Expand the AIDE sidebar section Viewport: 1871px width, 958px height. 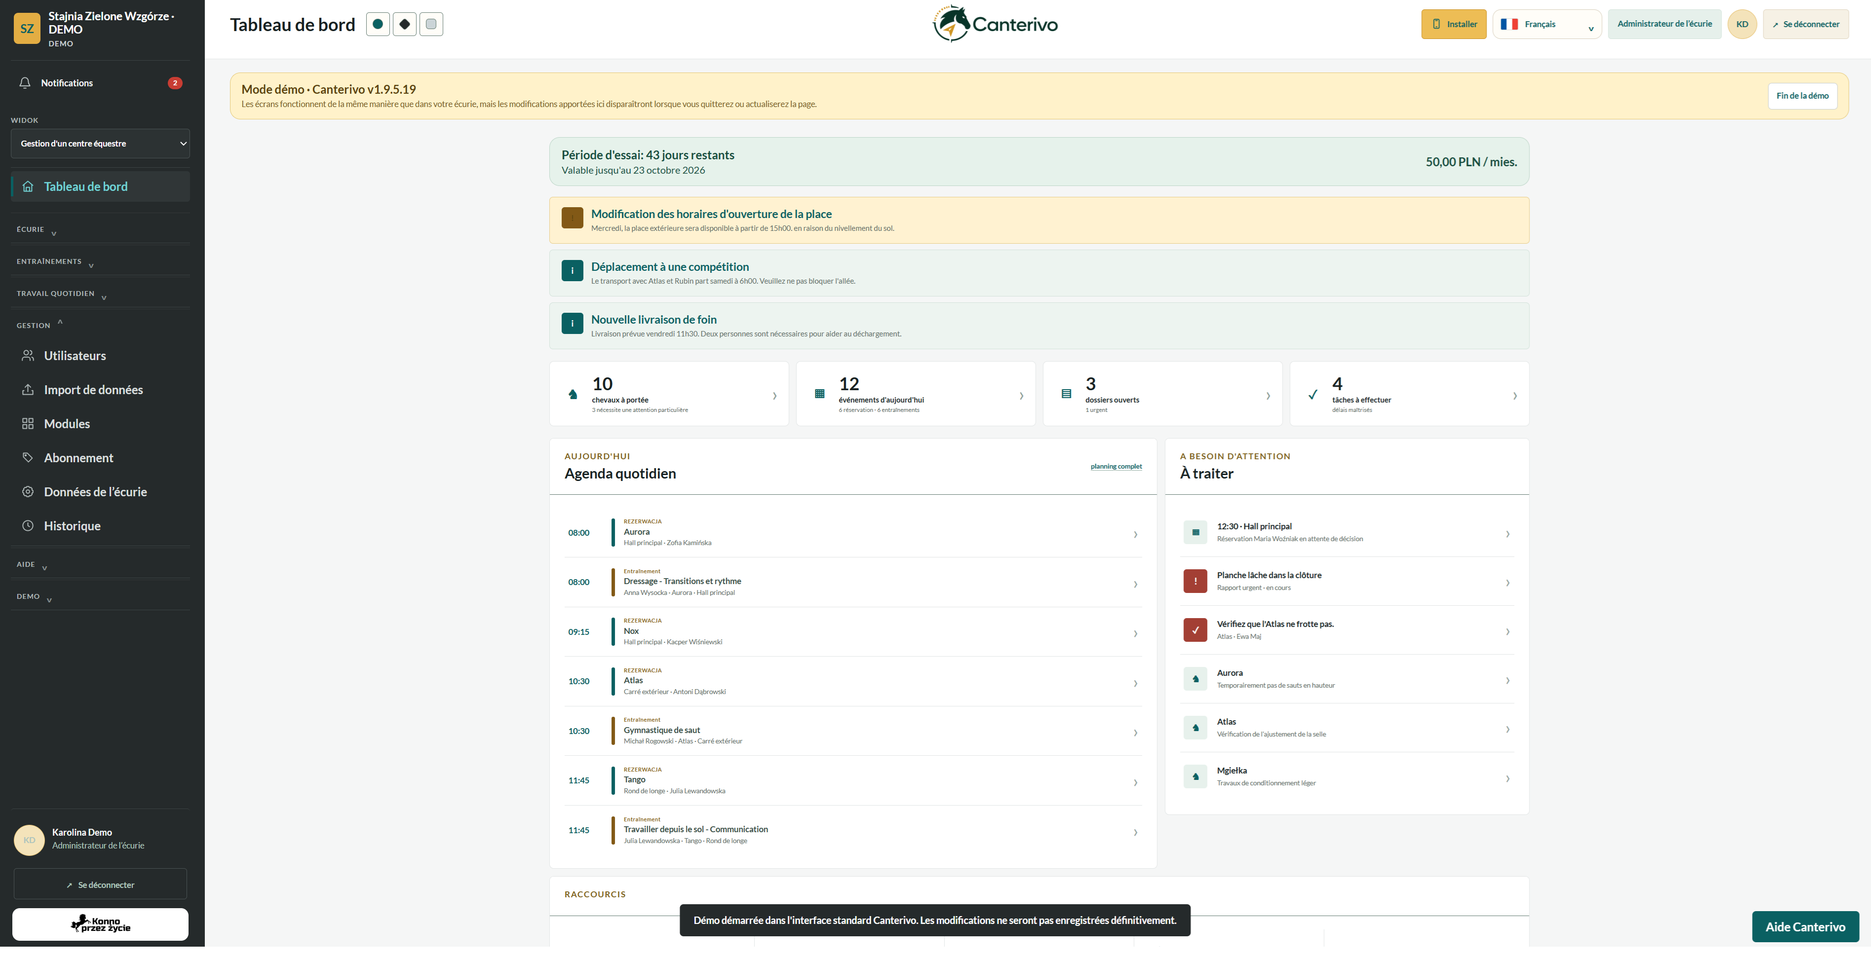tap(100, 565)
